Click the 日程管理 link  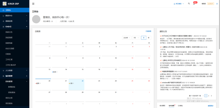pos(148,31)
